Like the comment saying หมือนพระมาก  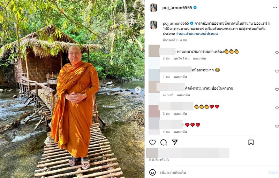277,71
